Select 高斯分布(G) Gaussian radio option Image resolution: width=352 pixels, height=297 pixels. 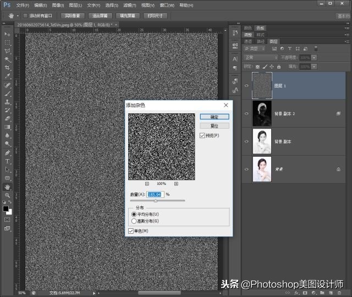tap(134, 221)
